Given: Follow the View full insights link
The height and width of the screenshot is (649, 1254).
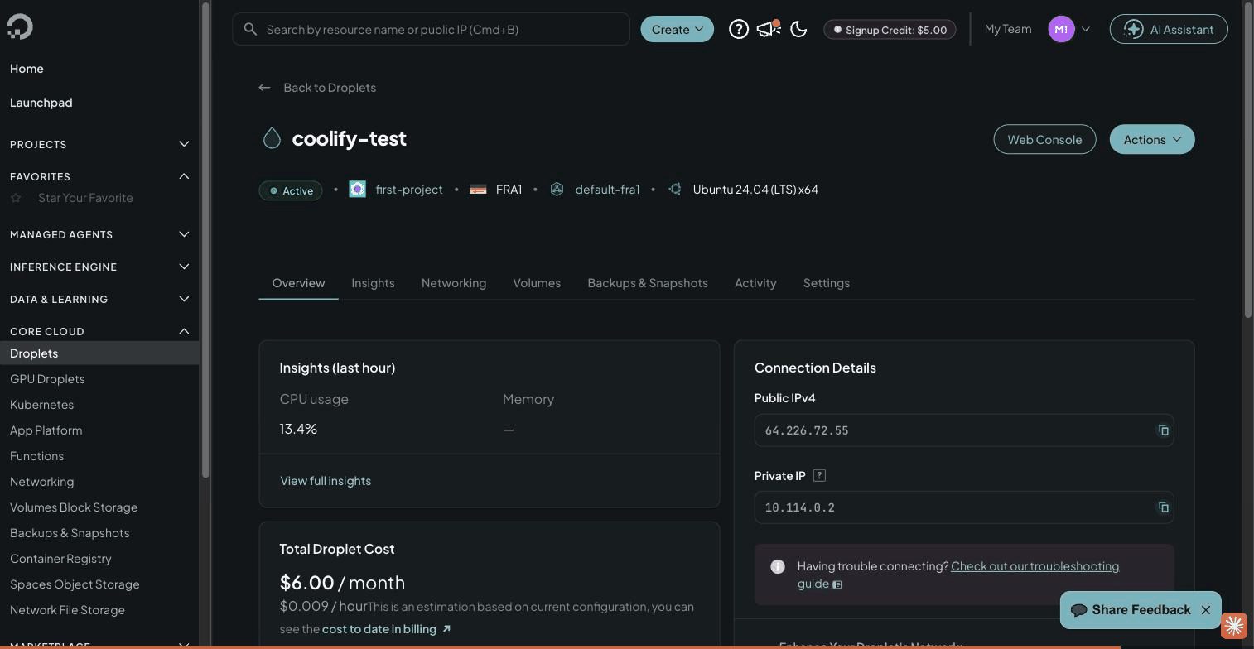Looking at the screenshot, I should point(326,481).
